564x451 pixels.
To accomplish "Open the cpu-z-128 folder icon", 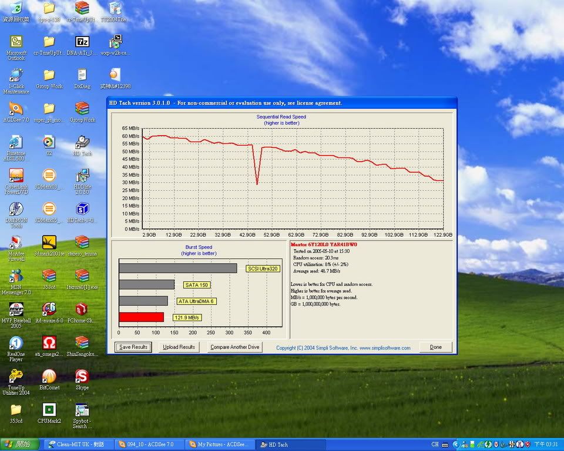I will click(x=49, y=12).
